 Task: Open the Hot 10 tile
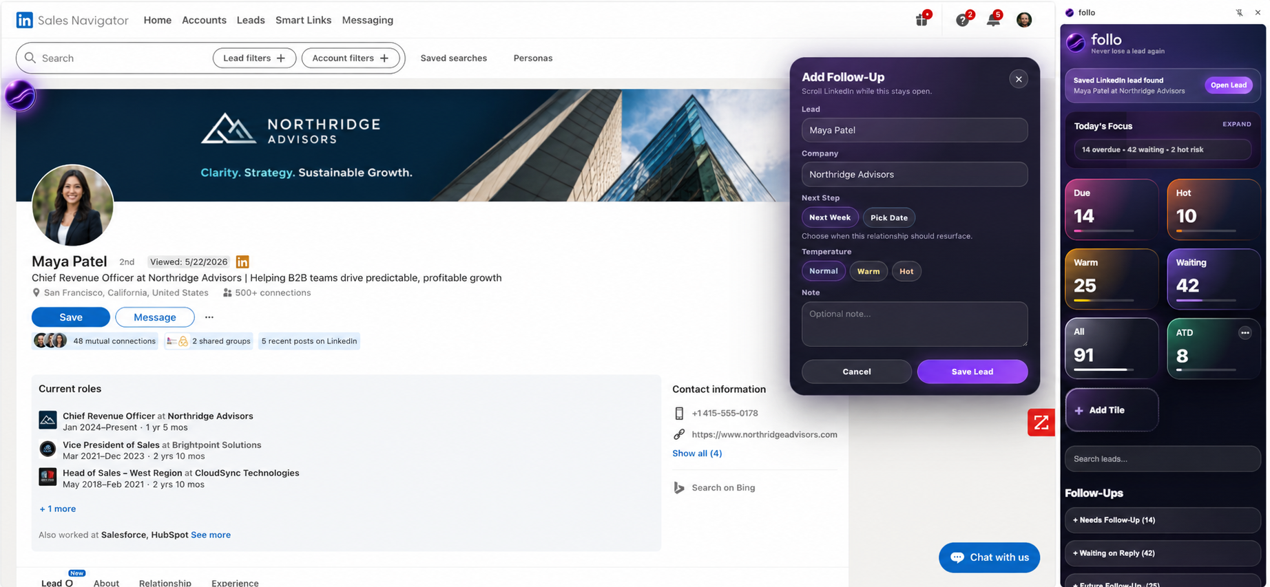(1214, 210)
